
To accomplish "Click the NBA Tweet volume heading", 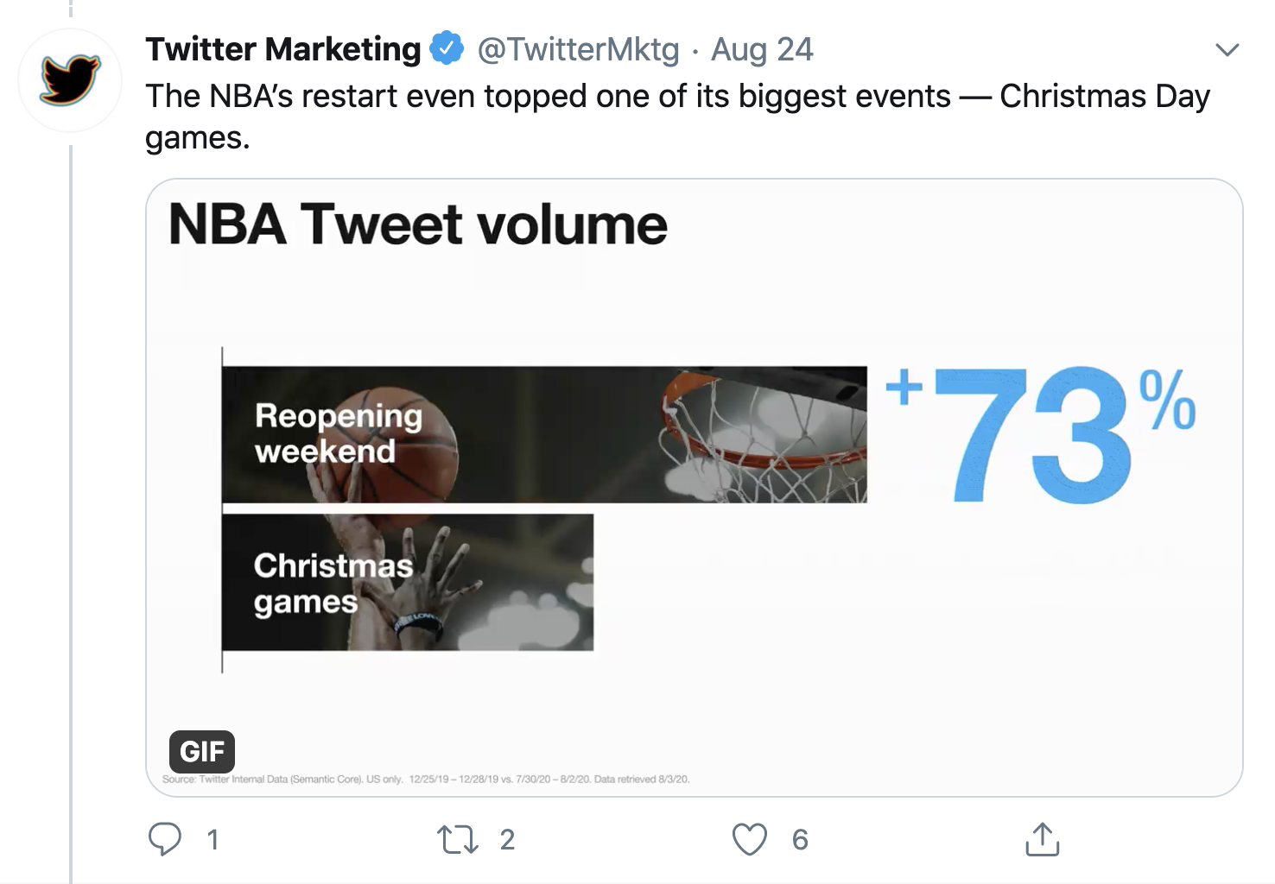I will coord(418,224).
